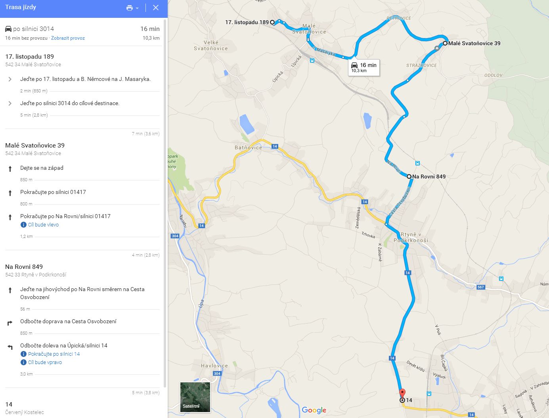The height and width of the screenshot is (418, 549).
Task: Click the train station icon near Upická
Action: [312, 61]
